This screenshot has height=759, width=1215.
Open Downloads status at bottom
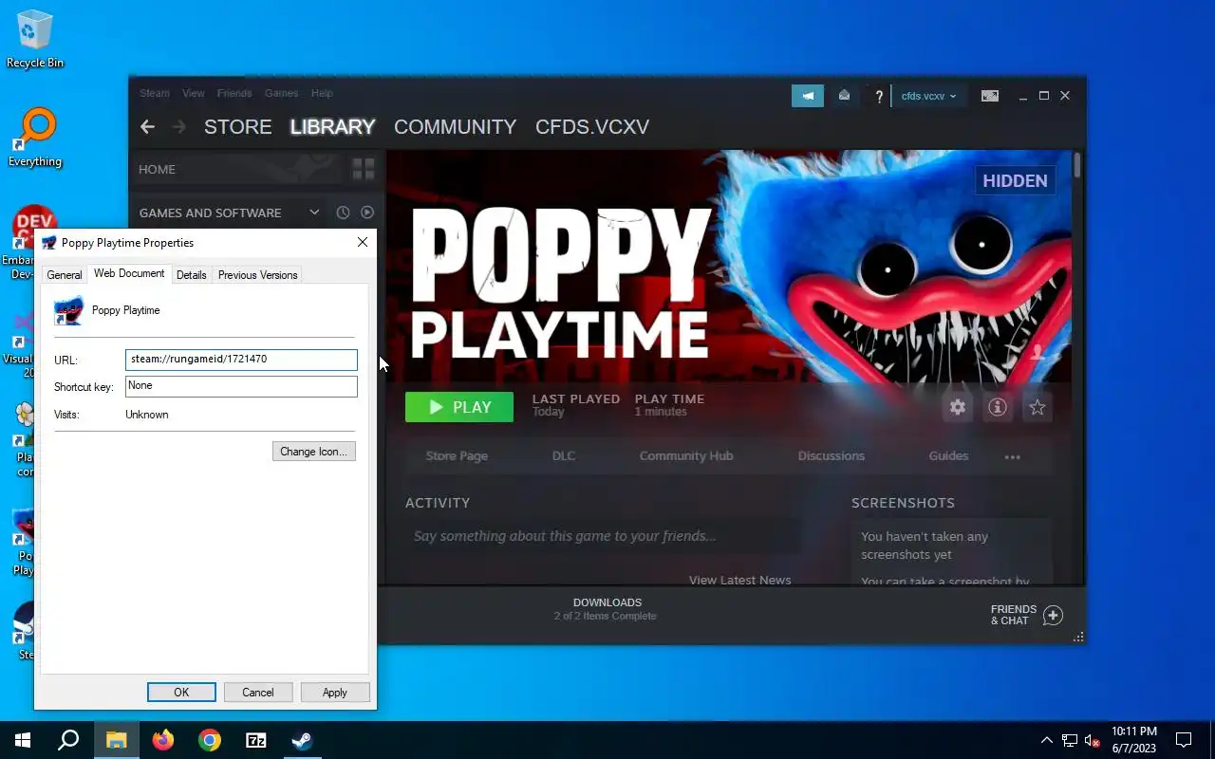pyautogui.click(x=607, y=609)
